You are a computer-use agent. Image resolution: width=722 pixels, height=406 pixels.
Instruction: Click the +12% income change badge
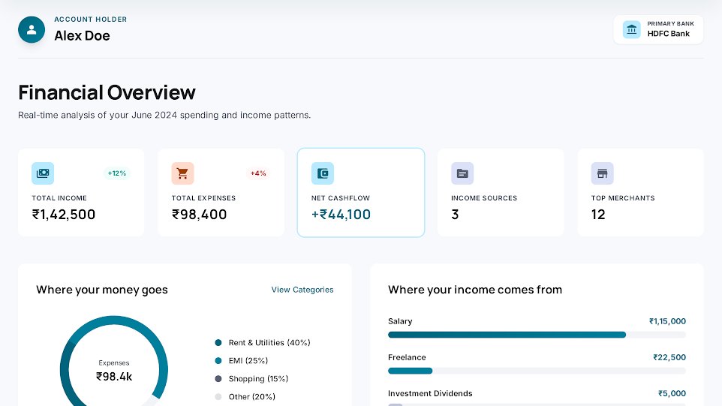(x=116, y=173)
